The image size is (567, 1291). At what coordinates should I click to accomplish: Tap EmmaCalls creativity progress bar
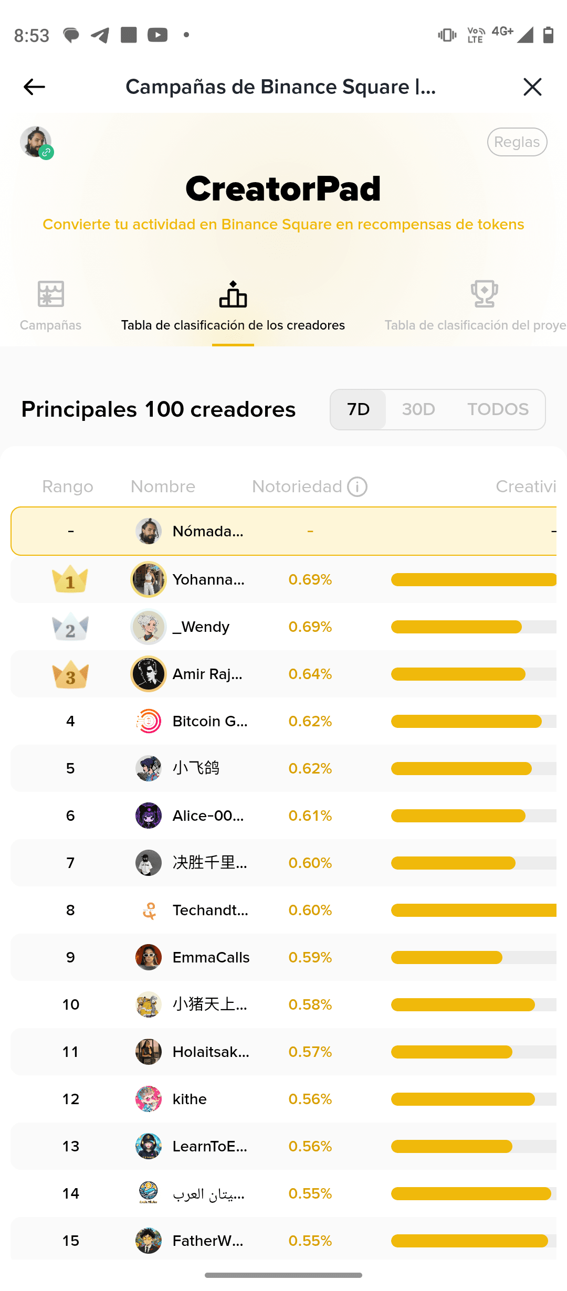(472, 957)
